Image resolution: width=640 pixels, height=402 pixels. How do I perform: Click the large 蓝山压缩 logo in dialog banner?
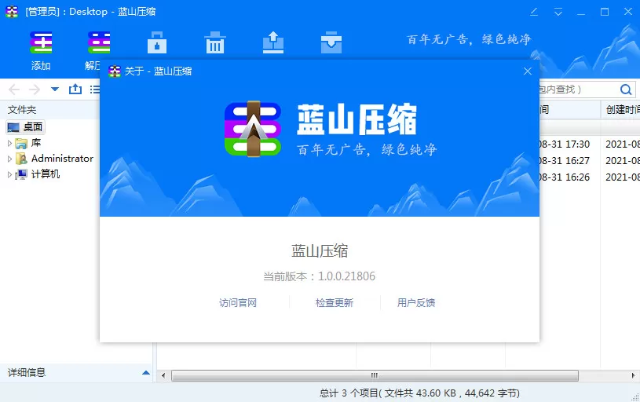tap(253, 129)
